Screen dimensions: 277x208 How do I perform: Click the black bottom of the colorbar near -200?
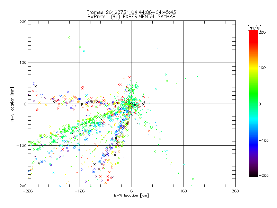click(x=253, y=175)
